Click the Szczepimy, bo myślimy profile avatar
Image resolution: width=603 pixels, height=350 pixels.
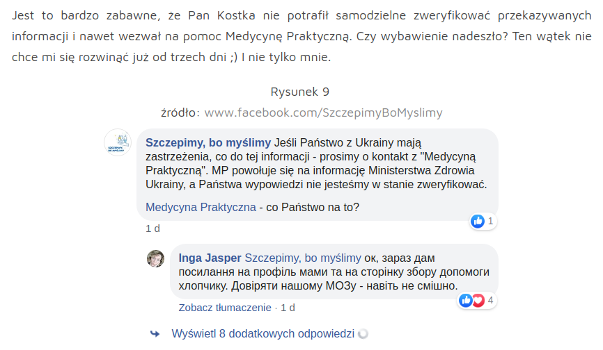pyautogui.click(x=118, y=142)
